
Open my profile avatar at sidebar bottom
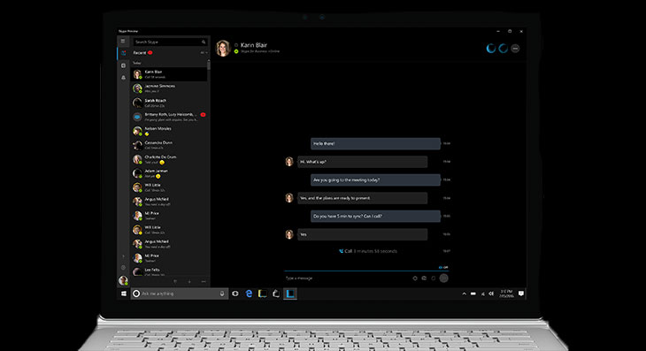123,280
